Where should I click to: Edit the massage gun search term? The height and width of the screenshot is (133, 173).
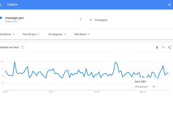coord(14,18)
